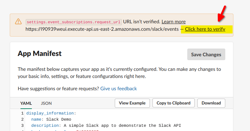Click line number 3 in editor gutter
The image size is (250, 131).
pyautogui.click(x=22, y=126)
